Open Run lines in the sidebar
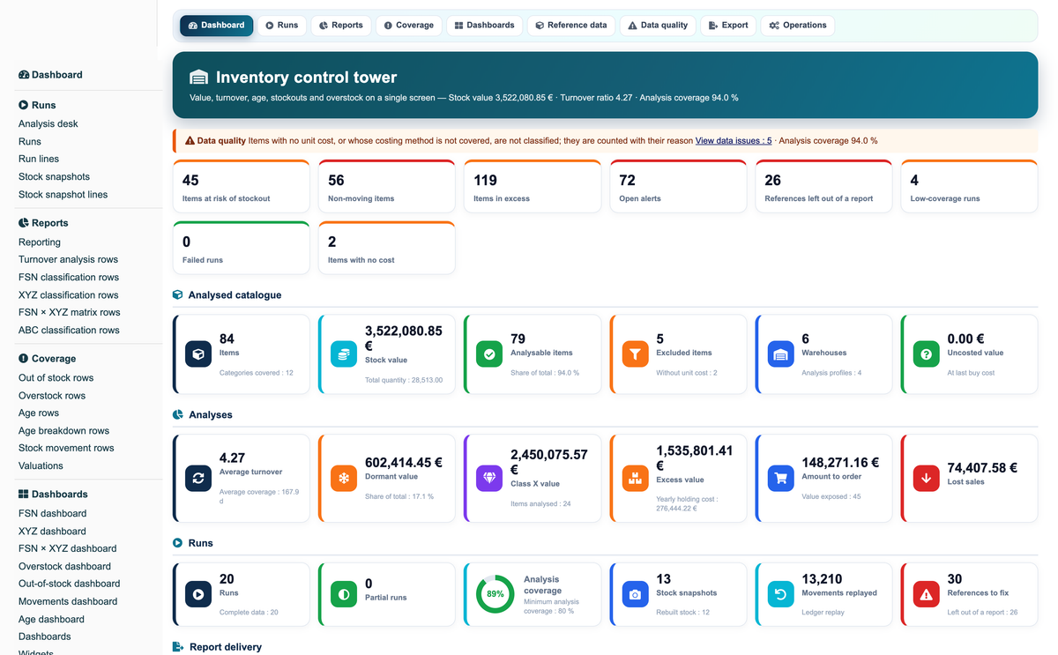This screenshot has width=1058, height=655. coord(39,160)
